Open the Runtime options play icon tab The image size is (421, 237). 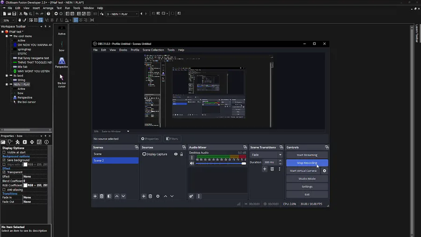(25, 142)
